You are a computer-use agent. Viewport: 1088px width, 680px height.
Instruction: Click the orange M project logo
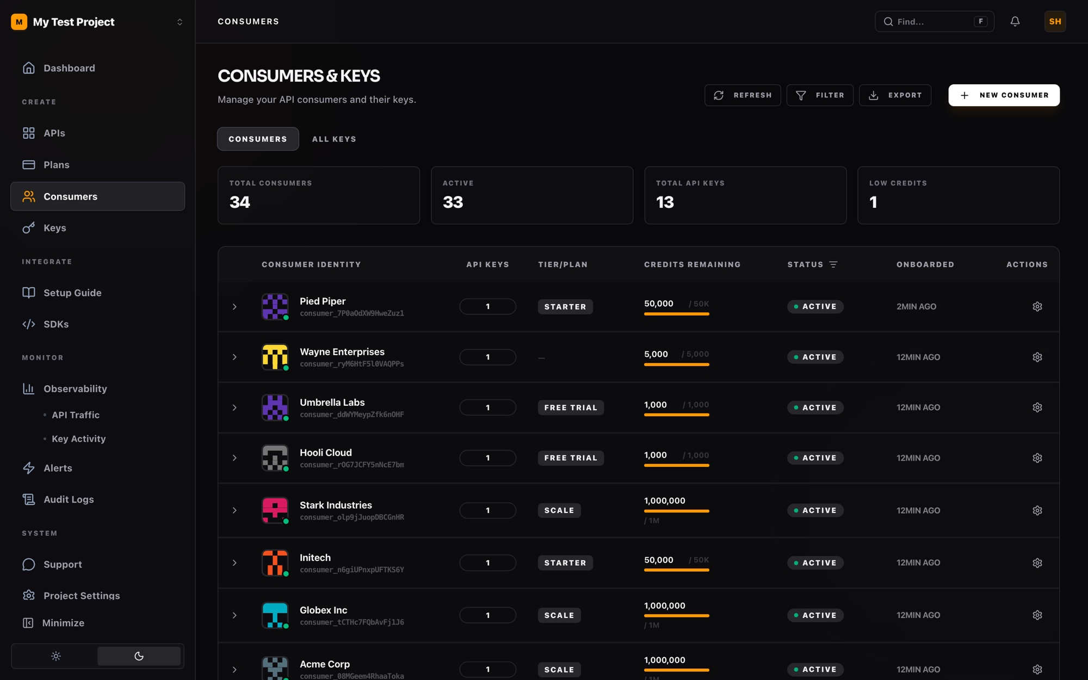tap(19, 22)
